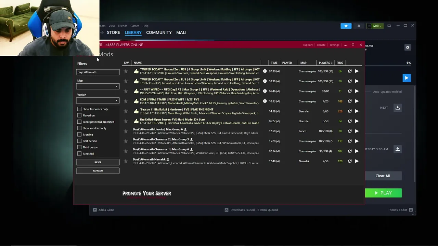Refresh the DayZ Aftermath Namalsk server entry
Screen dimensions: 438x246
coord(349,161)
